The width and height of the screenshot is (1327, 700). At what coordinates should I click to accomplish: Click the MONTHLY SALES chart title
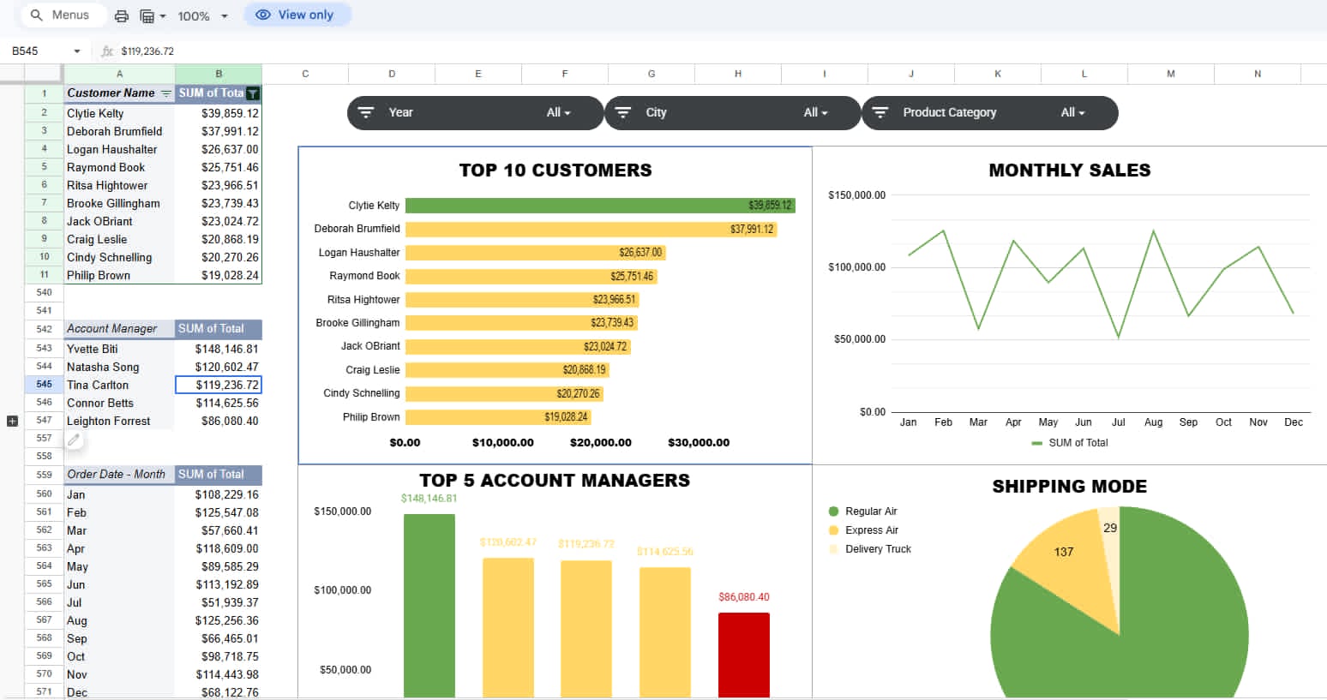(x=1070, y=171)
